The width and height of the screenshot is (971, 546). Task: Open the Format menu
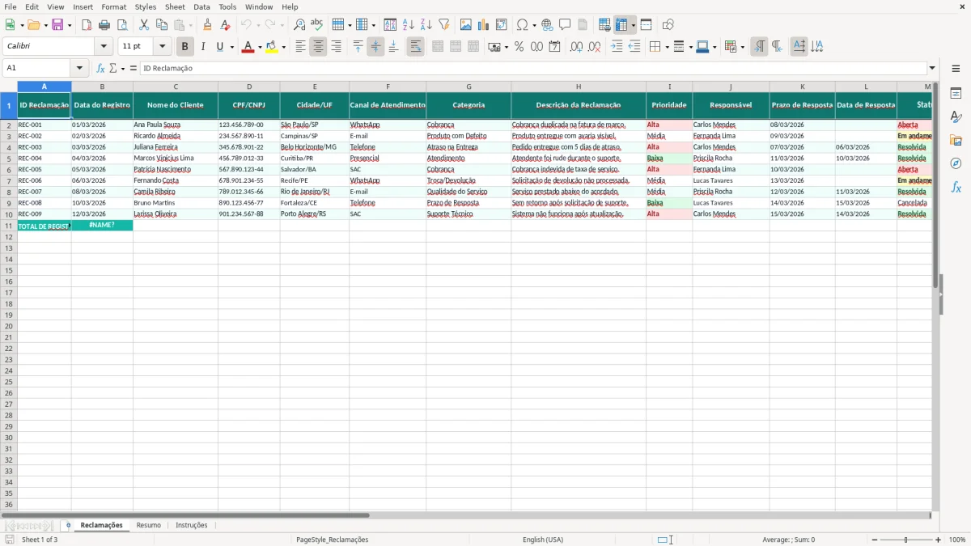coord(114,6)
